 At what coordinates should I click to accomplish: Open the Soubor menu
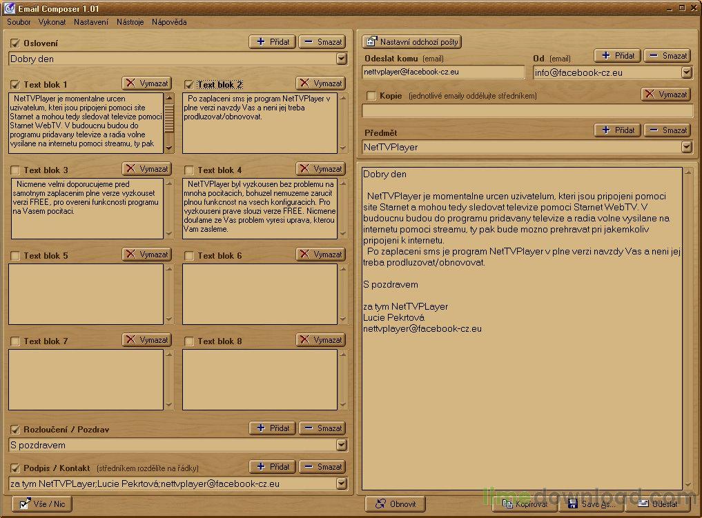[x=19, y=22]
